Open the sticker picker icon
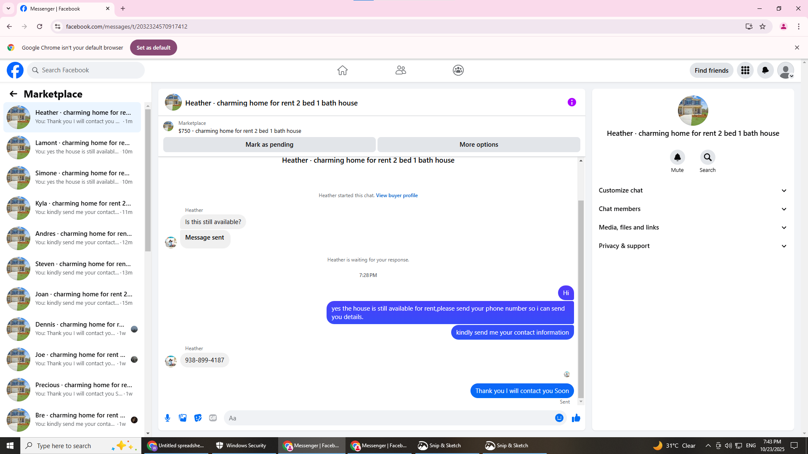 point(198,418)
